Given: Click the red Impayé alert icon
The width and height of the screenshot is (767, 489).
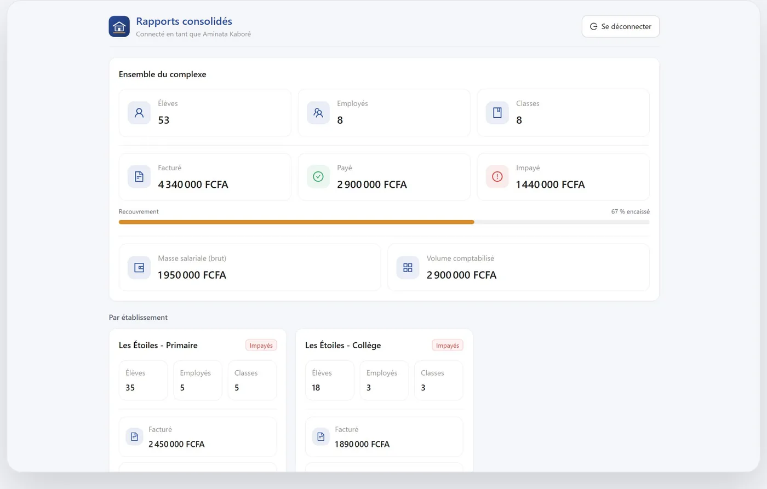Looking at the screenshot, I should click(x=497, y=177).
